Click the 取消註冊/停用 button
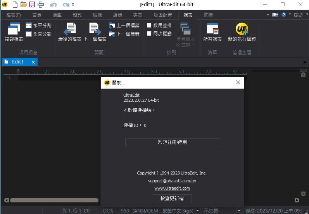Viewport: 309px width, 214px height. click(173, 142)
